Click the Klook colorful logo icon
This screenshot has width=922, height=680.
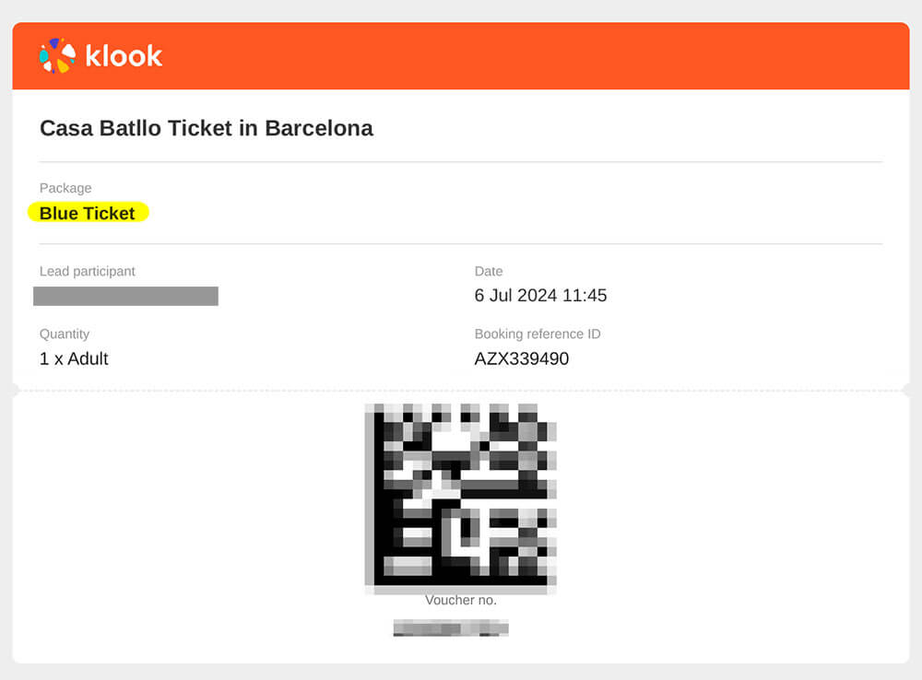pos(57,56)
